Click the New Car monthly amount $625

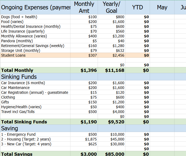93,144
